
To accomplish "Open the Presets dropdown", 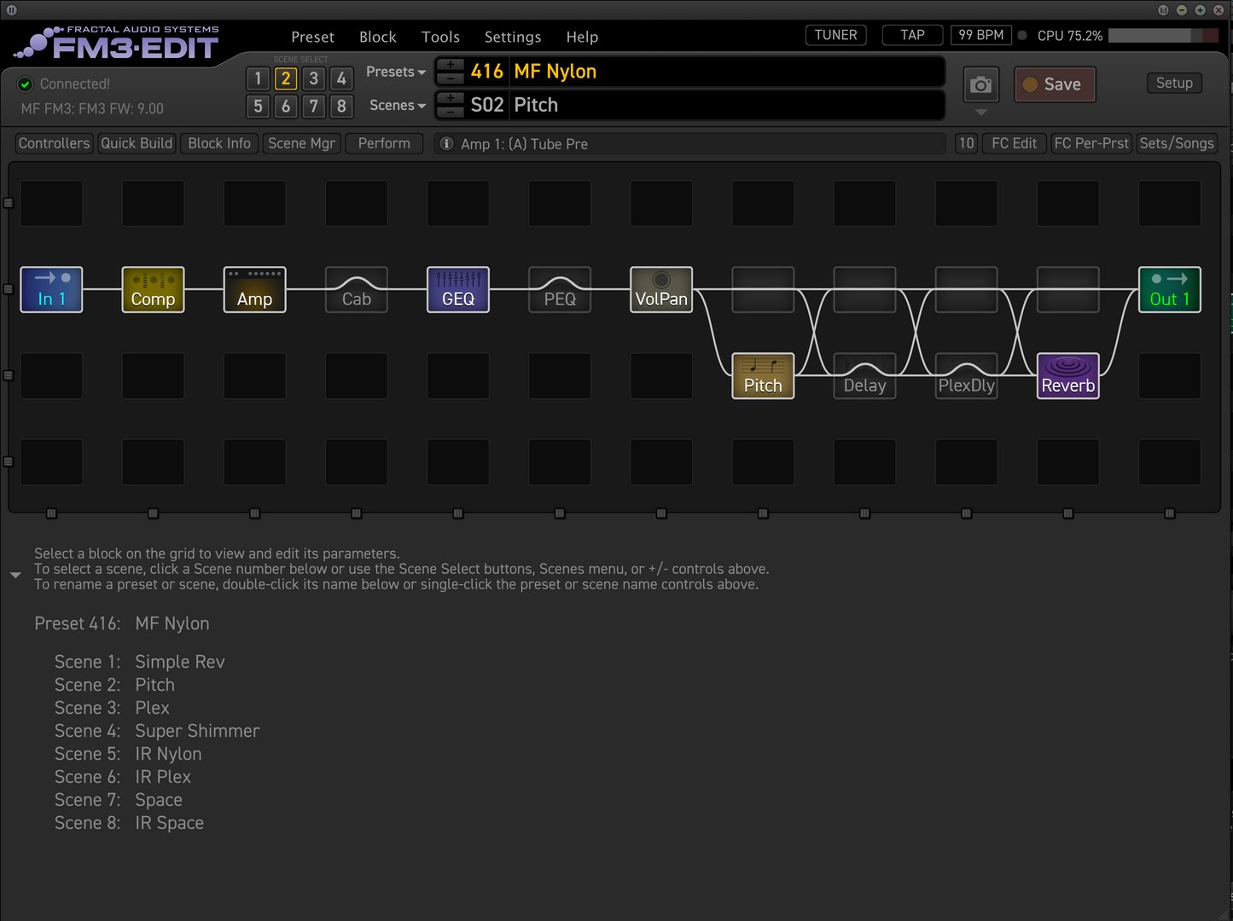I will [396, 72].
